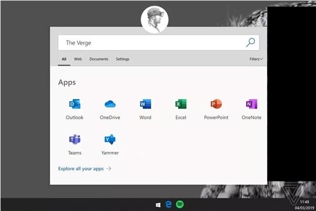
Task: Open the Outlook app icon
Action: coord(74,104)
